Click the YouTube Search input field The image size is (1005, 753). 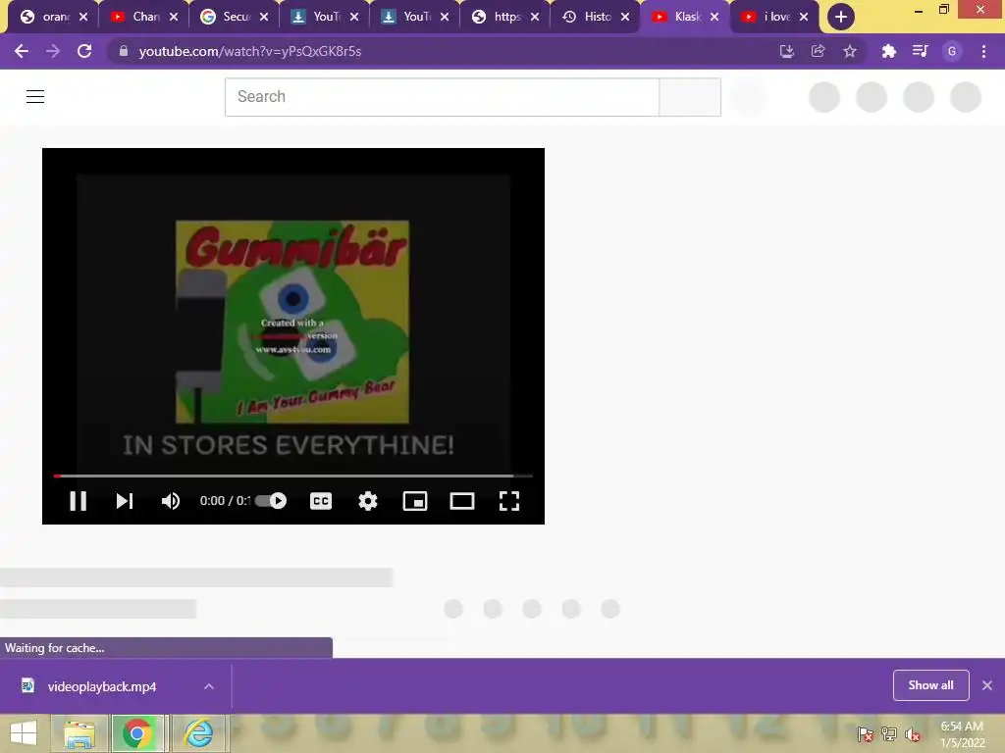pyautogui.click(x=443, y=97)
